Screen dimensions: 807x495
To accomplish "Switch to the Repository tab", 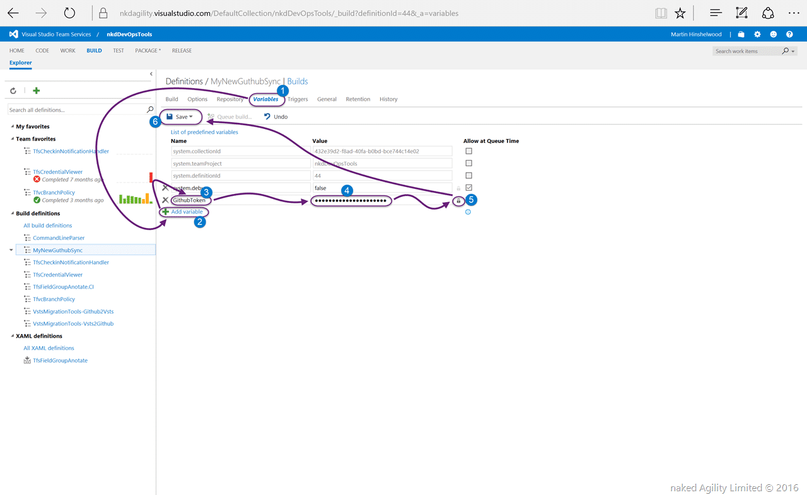I will tap(230, 99).
